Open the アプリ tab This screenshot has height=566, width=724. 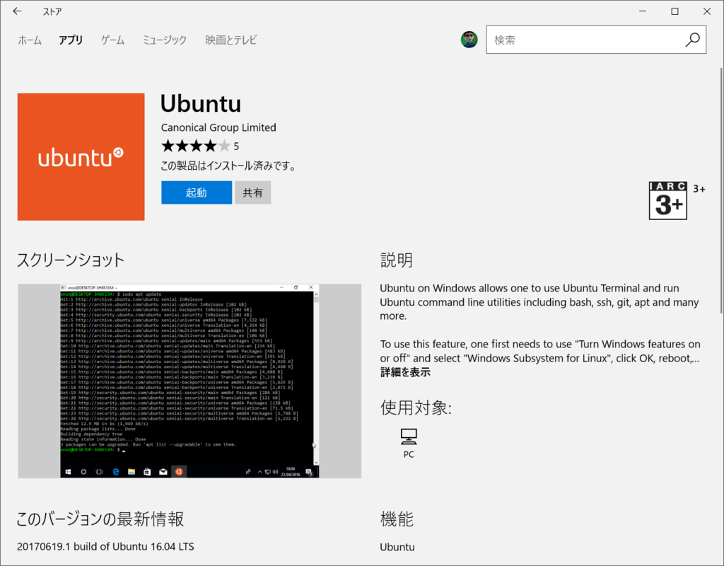pyautogui.click(x=71, y=40)
